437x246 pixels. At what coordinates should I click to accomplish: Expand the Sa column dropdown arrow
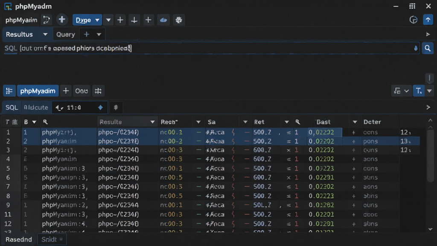click(245, 122)
